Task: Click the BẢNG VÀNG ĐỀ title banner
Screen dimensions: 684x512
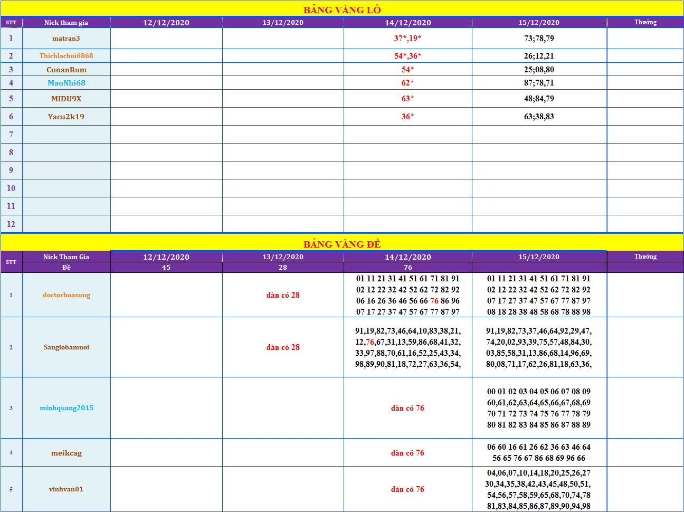Action: point(342,243)
